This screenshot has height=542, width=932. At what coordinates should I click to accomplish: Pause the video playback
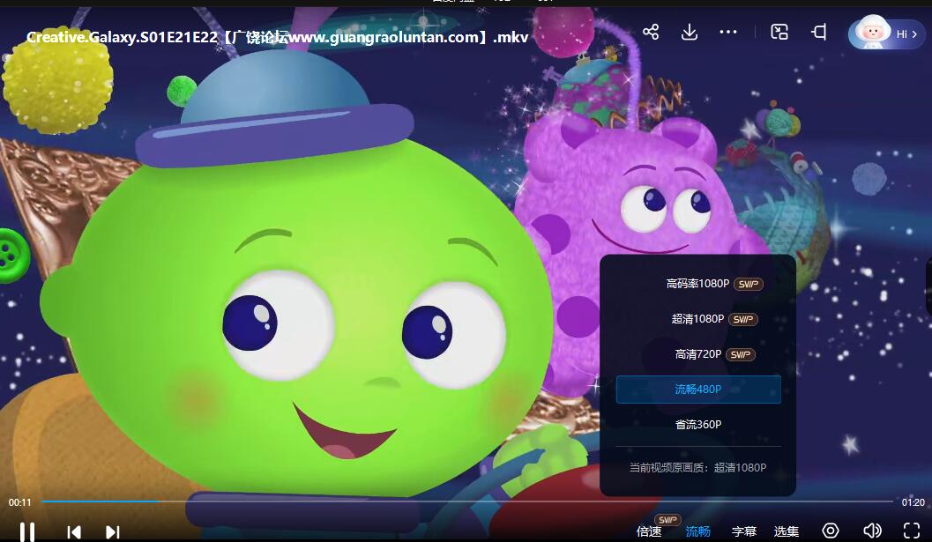click(x=27, y=532)
